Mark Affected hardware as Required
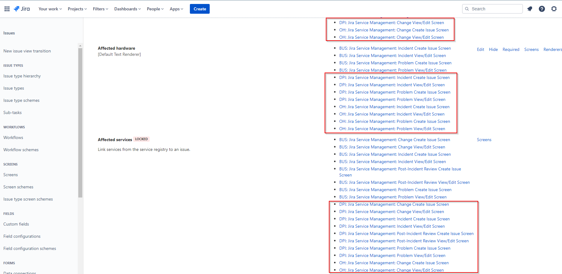 [511, 49]
